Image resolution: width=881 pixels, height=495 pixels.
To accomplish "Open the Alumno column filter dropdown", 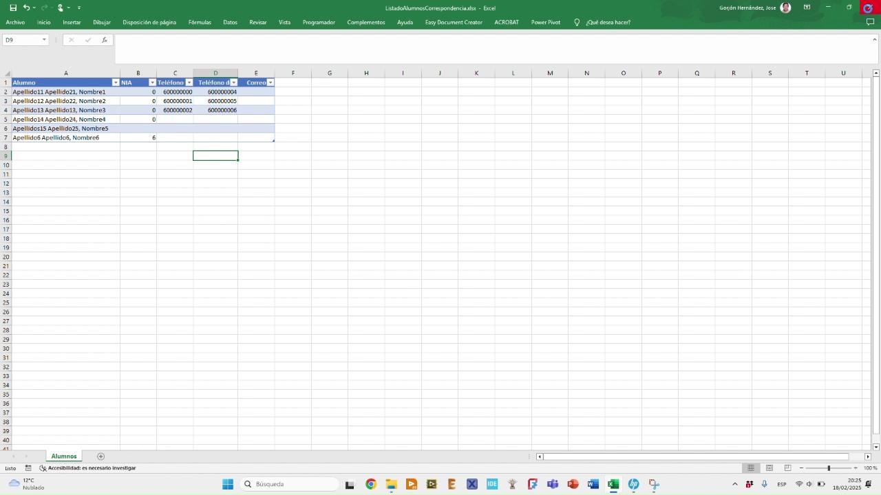I will pyautogui.click(x=116, y=82).
